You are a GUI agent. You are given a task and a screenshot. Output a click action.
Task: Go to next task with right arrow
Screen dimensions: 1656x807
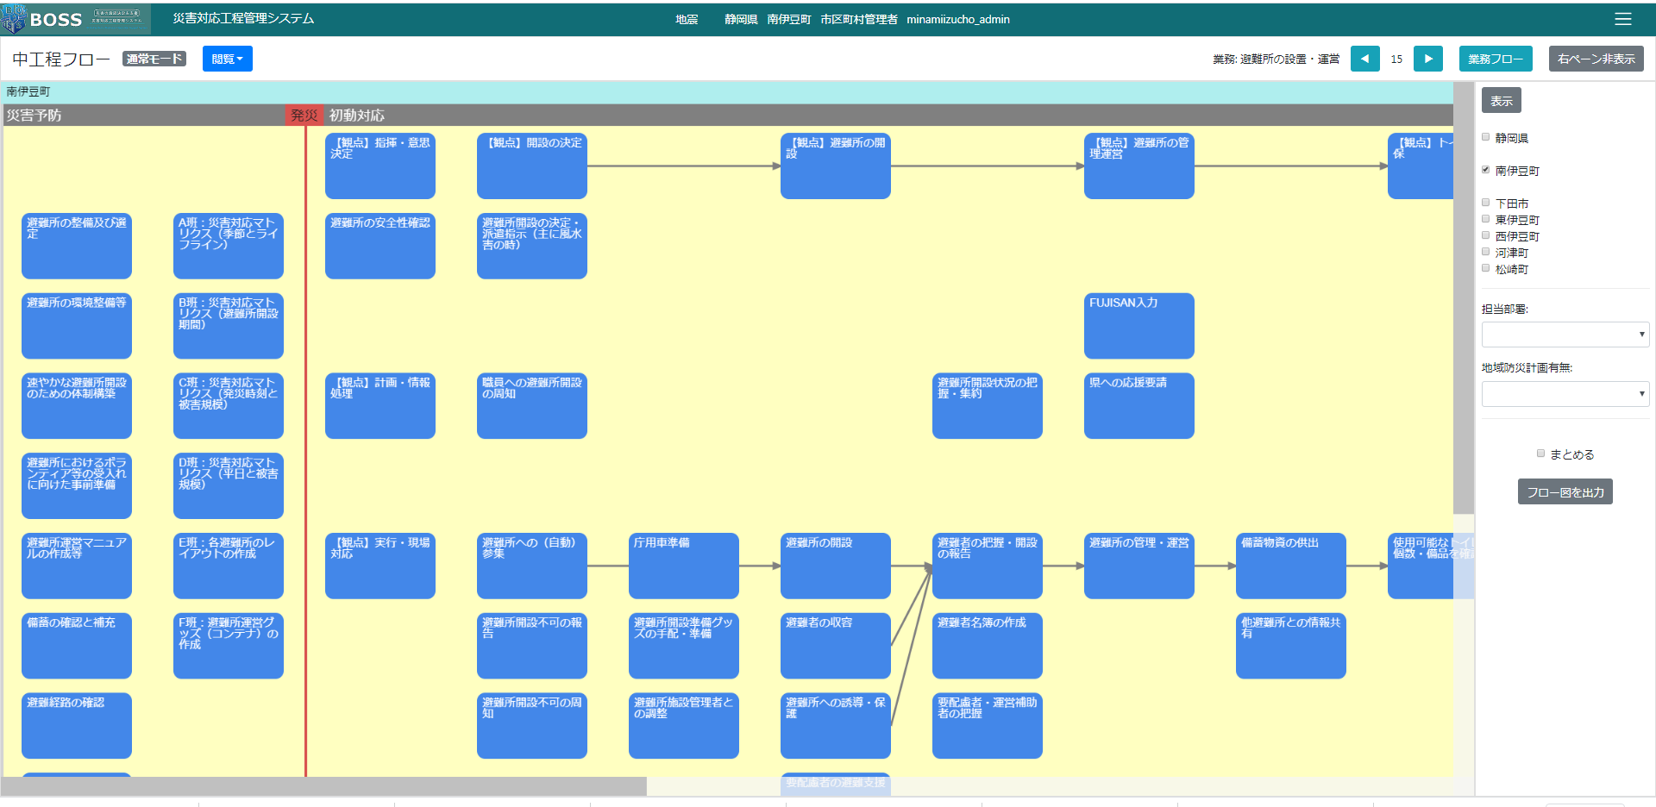1427,59
